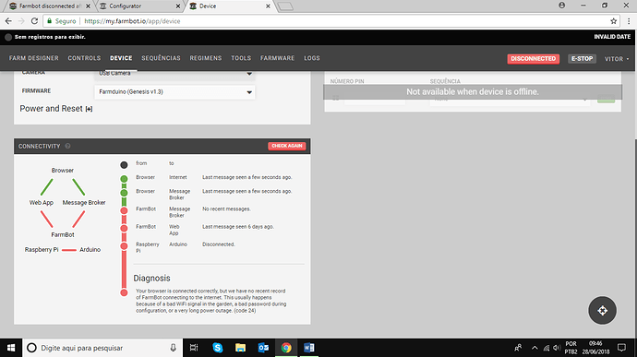Open Skype from the taskbar

pyautogui.click(x=217, y=348)
